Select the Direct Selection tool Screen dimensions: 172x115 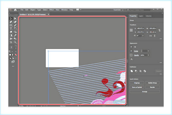[x=15, y=18]
